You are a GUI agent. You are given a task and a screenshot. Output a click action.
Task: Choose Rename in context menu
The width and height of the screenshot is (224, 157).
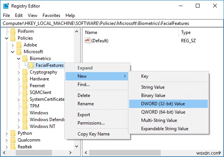(x=97, y=104)
